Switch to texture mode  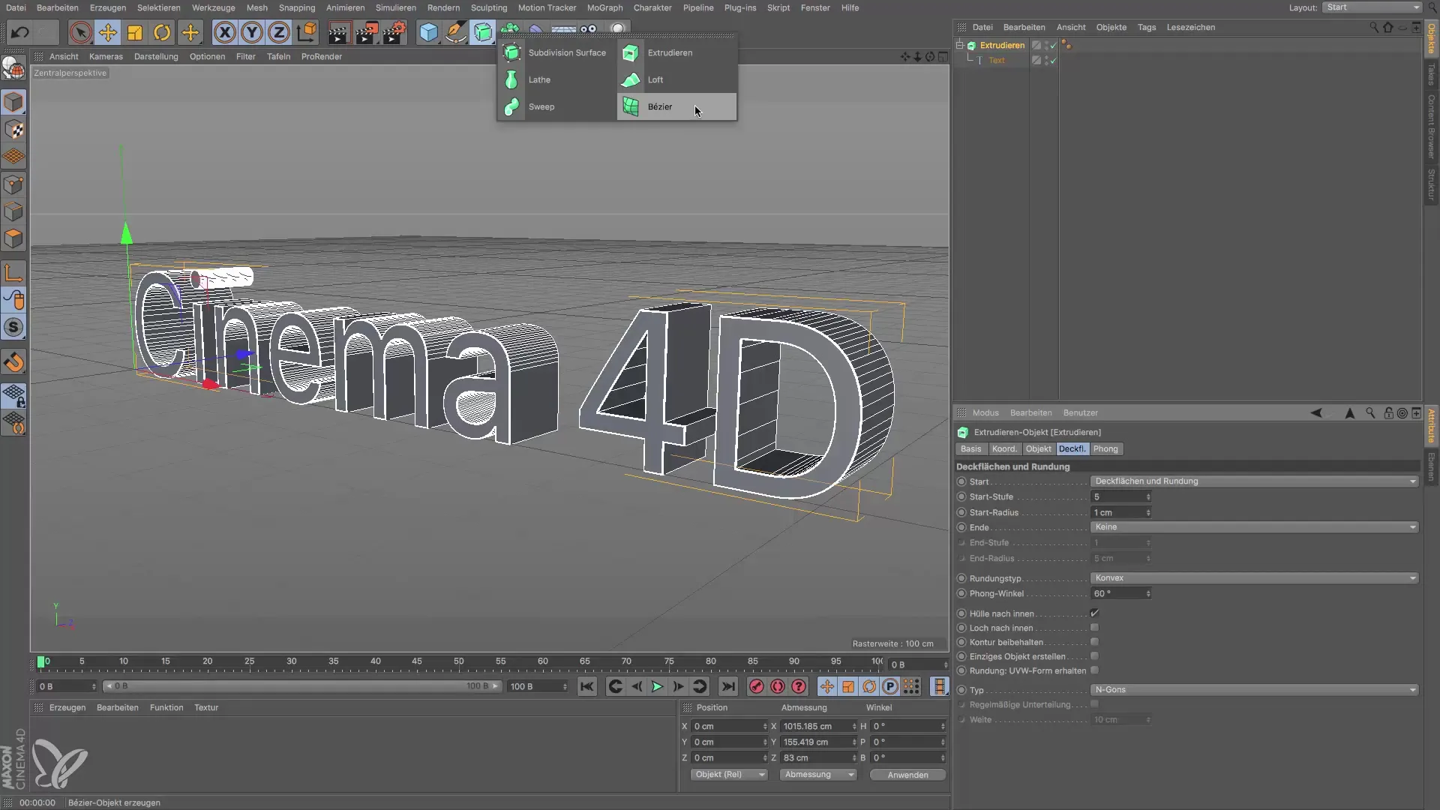pyautogui.click(x=13, y=130)
